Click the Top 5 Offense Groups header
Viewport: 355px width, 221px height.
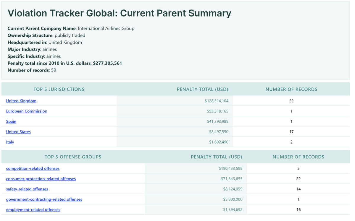coord(73,157)
